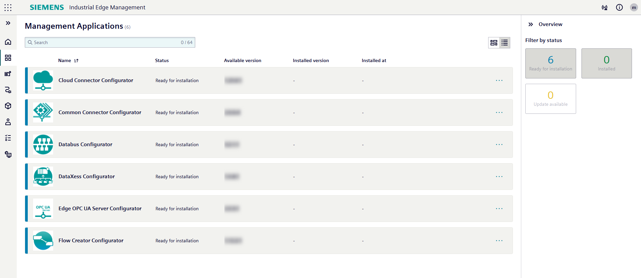
Task: Go to Home in sidebar
Action: click(x=8, y=42)
